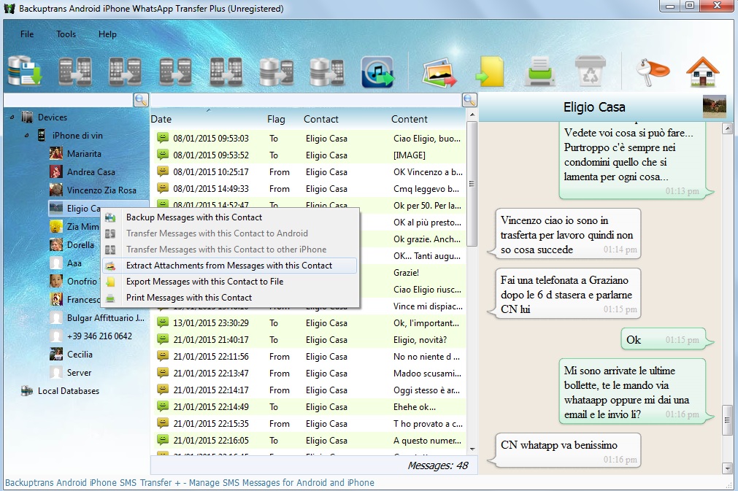The image size is (738, 491).
Task: Open the Backuptrans SMS Transfer + link
Action: [x=190, y=482]
